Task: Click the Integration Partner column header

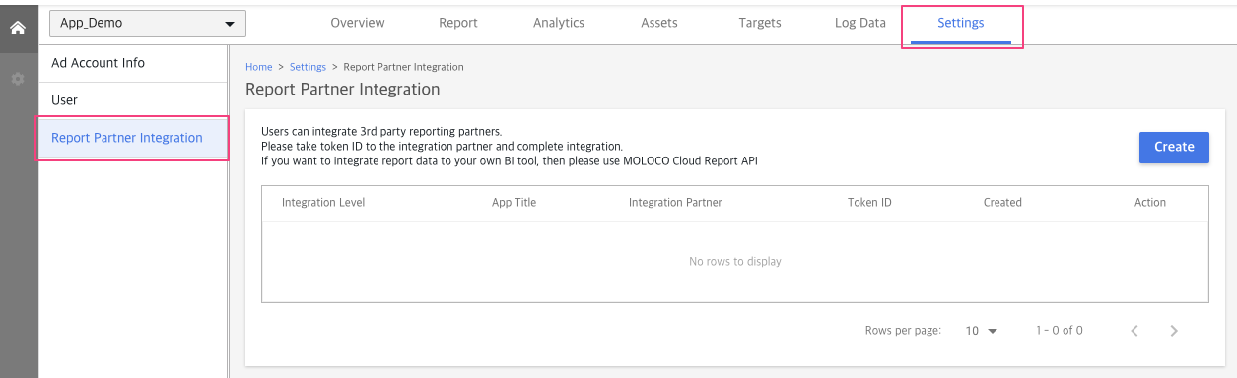Action: pos(675,203)
